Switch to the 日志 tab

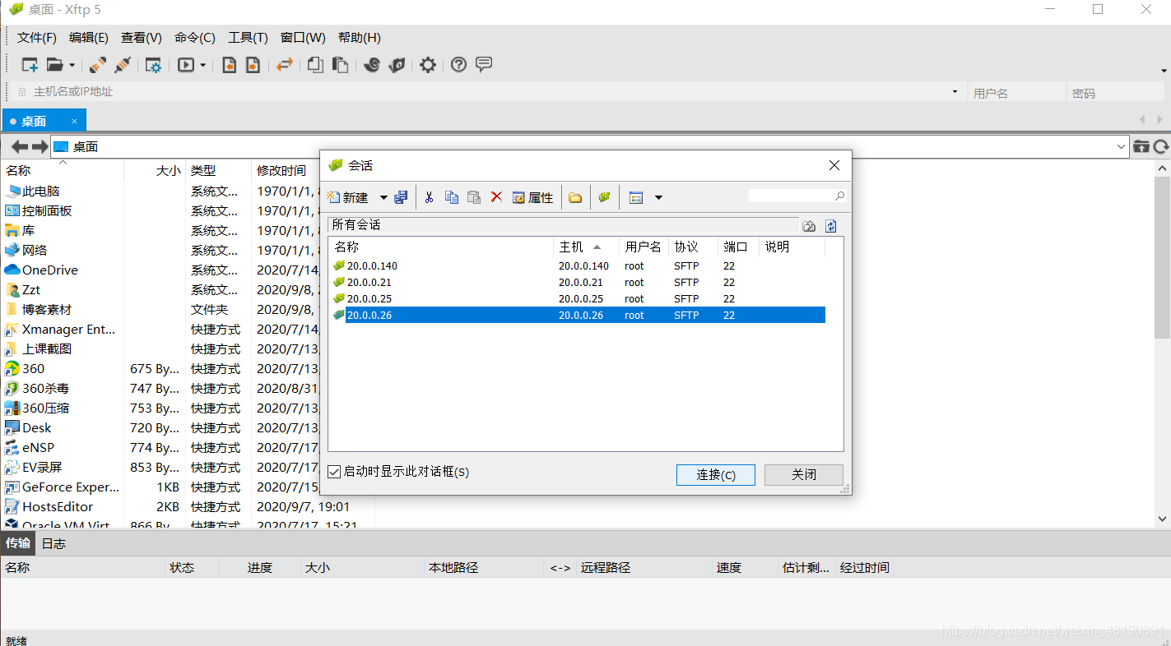53,543
